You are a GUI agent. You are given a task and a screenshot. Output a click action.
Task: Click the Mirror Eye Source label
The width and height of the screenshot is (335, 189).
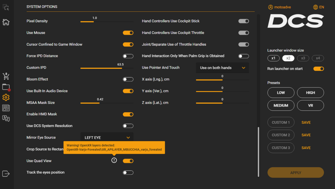(41, 137)
